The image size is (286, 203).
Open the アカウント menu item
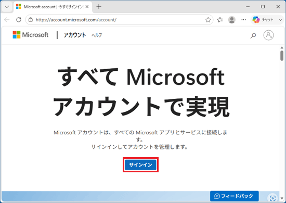point(75,35)
